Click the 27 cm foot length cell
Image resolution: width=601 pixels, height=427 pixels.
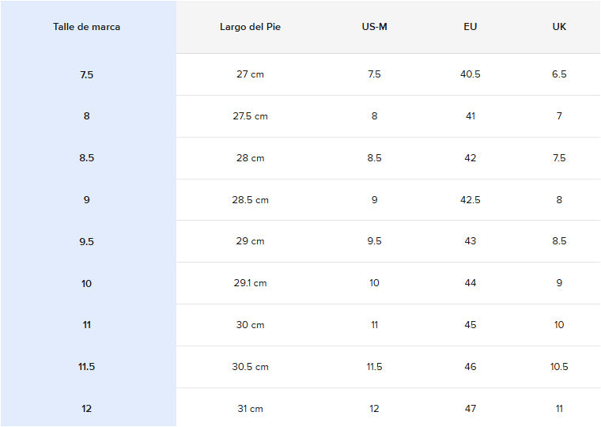pos(250,74)
